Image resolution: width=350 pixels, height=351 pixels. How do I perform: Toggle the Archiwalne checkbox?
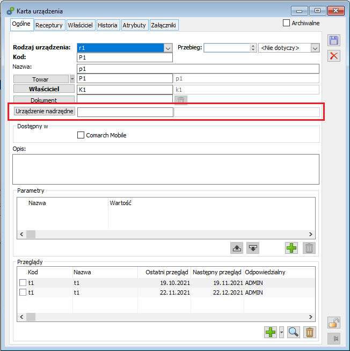tap(287, 23)
